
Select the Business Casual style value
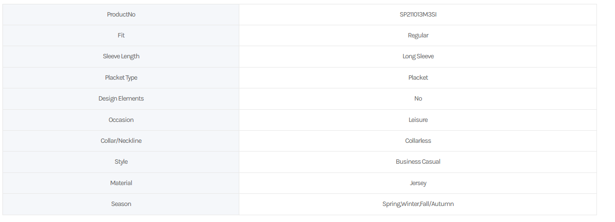tap(418, 162)
